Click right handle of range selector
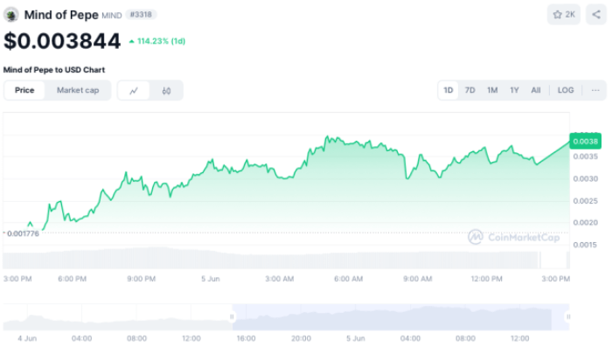Image resolution: width=612 pixels, height=354 pixels. pyautogui.click(x=568, y=316)
